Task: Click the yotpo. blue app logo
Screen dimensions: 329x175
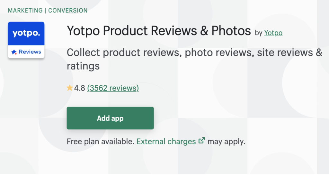Action: coord(26,34)
